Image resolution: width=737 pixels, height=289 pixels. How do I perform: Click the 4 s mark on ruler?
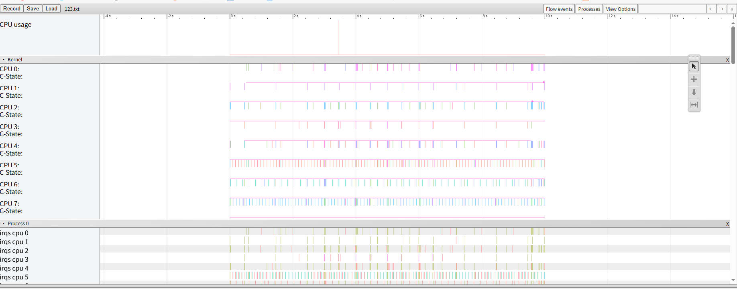[359, 16]
